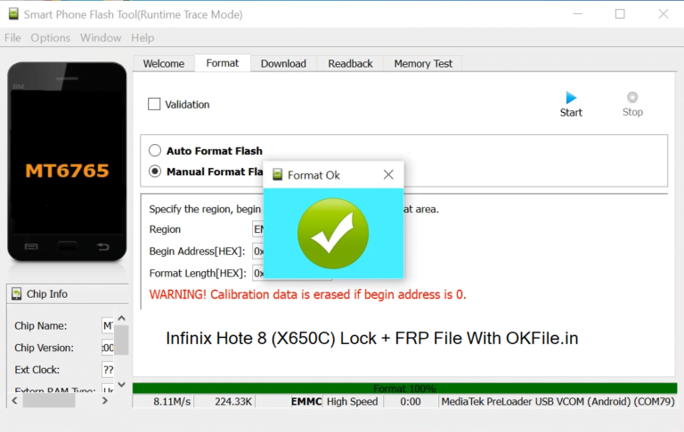
Task: Minimize the Flash Tool window
Action: tap(577, 14)
